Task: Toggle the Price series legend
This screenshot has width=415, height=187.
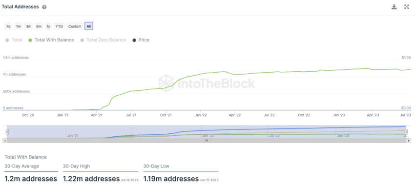Action: (141, 40)
